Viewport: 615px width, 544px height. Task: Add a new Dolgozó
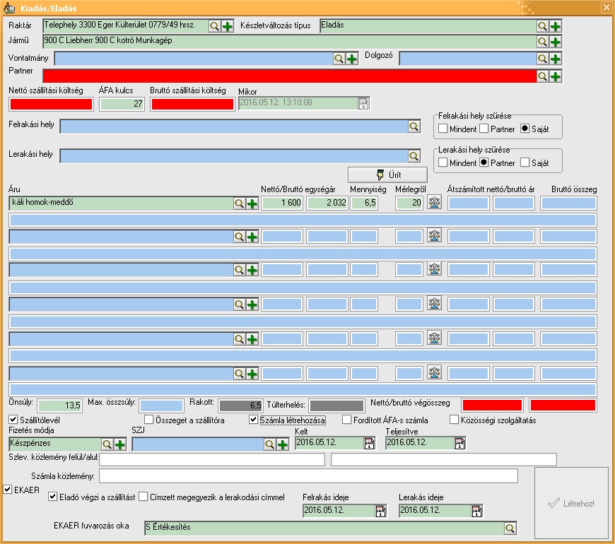coord(556,59)
